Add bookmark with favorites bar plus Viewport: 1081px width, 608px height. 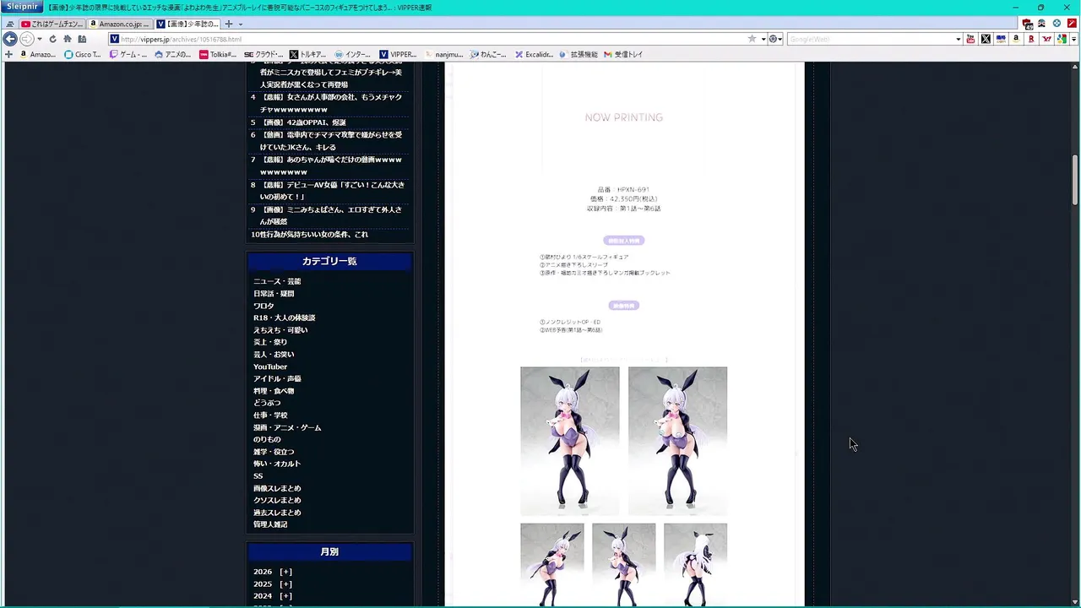[x=8, y=54]
